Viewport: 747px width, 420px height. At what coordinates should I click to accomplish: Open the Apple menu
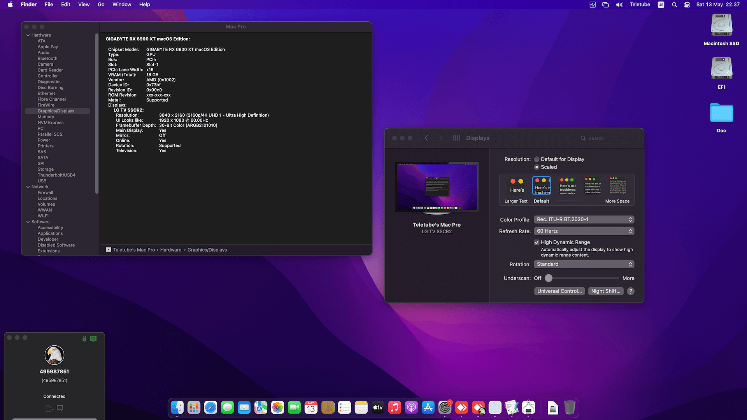click(x=11, y=5)
